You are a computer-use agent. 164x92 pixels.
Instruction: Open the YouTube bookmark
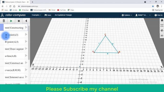point(61,10)
